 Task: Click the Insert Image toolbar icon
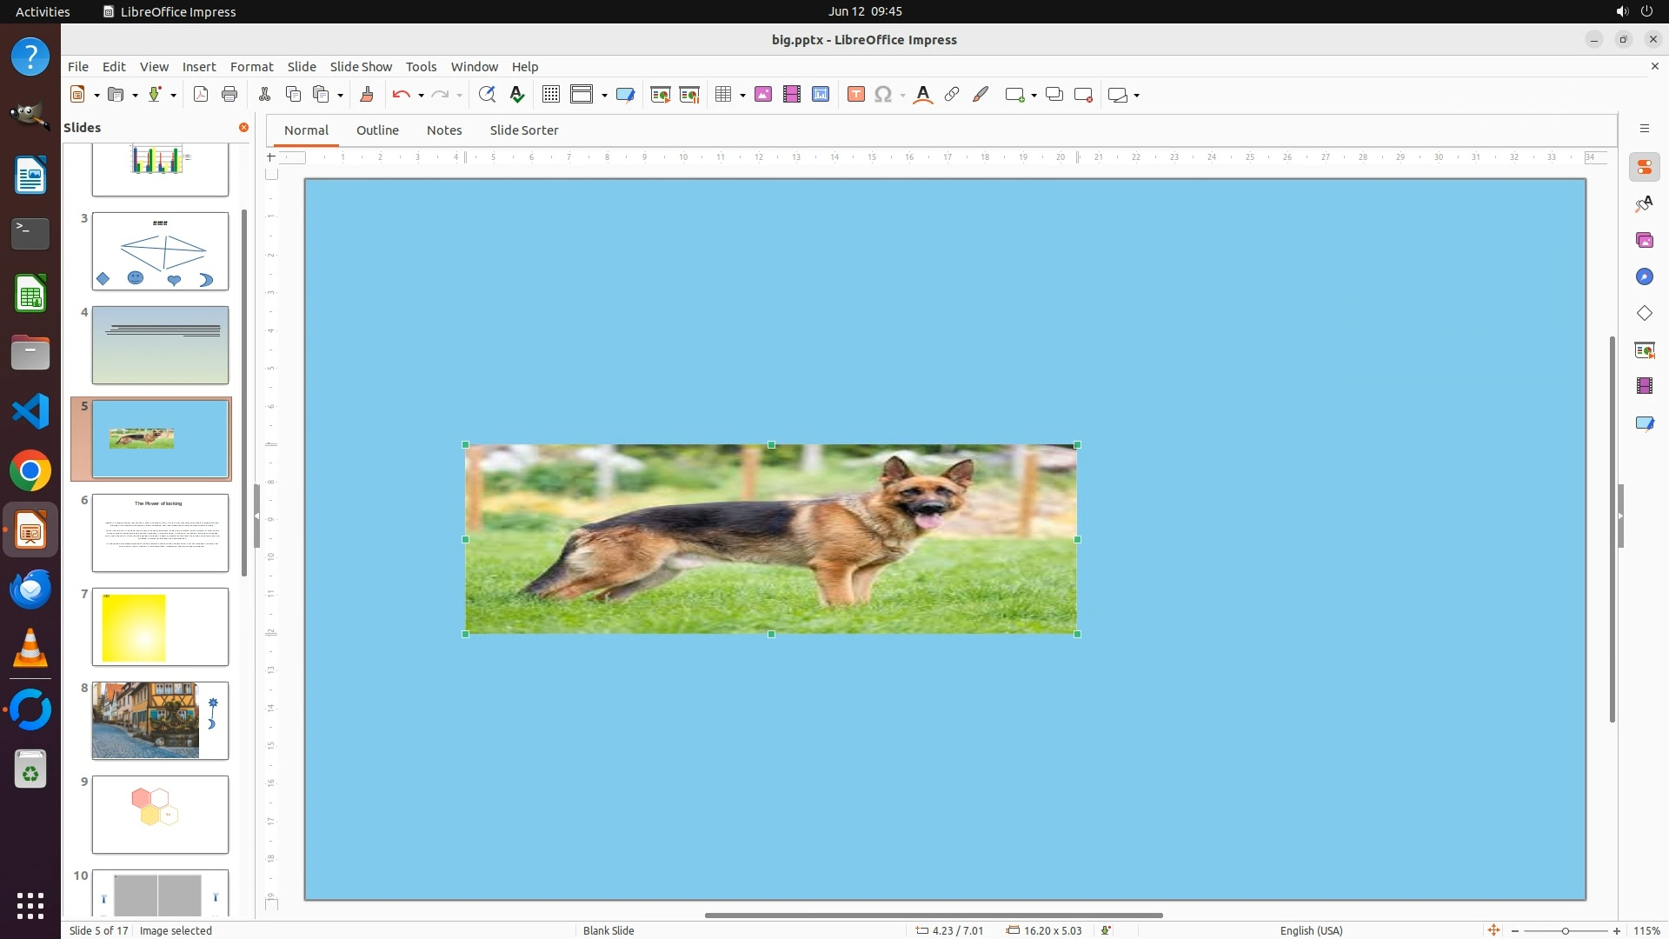click(x=763, y=95)
